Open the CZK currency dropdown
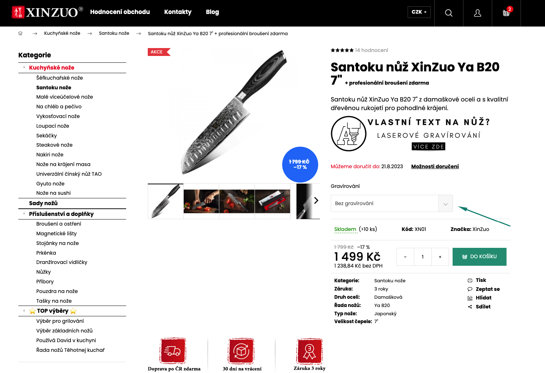 (419, 12)
